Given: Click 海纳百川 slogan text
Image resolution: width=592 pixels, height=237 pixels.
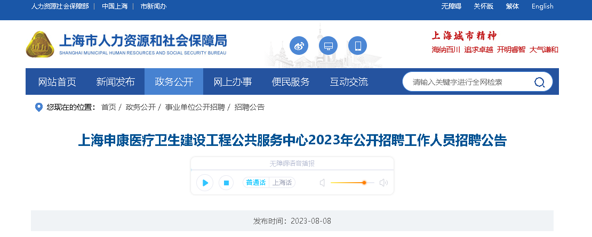Looking at the screenshot, I should click(x=446, y=50).
